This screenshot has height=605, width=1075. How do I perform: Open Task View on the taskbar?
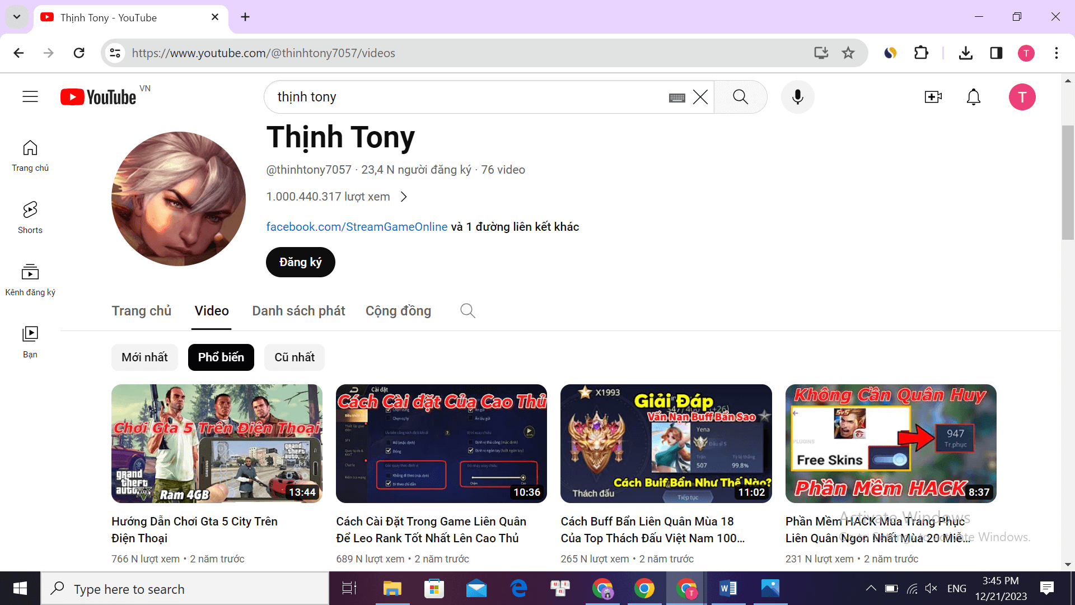pos(349,588)
